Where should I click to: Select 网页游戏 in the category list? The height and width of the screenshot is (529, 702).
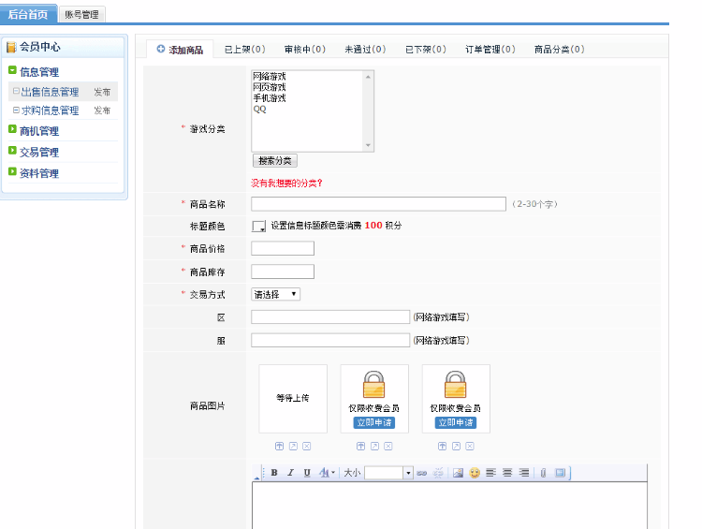(x=270, y=87)
